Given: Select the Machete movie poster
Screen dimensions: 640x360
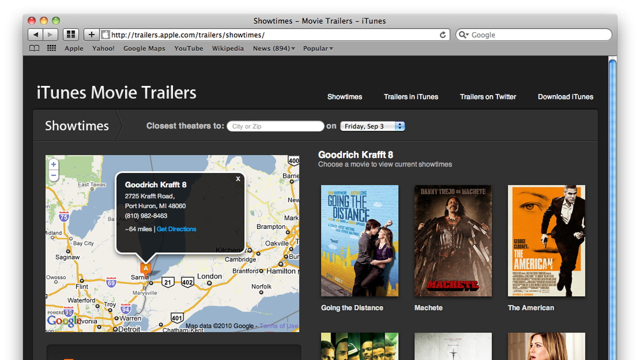Looking at the screenshot, I should click(x=452, y=240).
